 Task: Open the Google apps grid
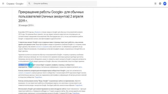[155, 3]
